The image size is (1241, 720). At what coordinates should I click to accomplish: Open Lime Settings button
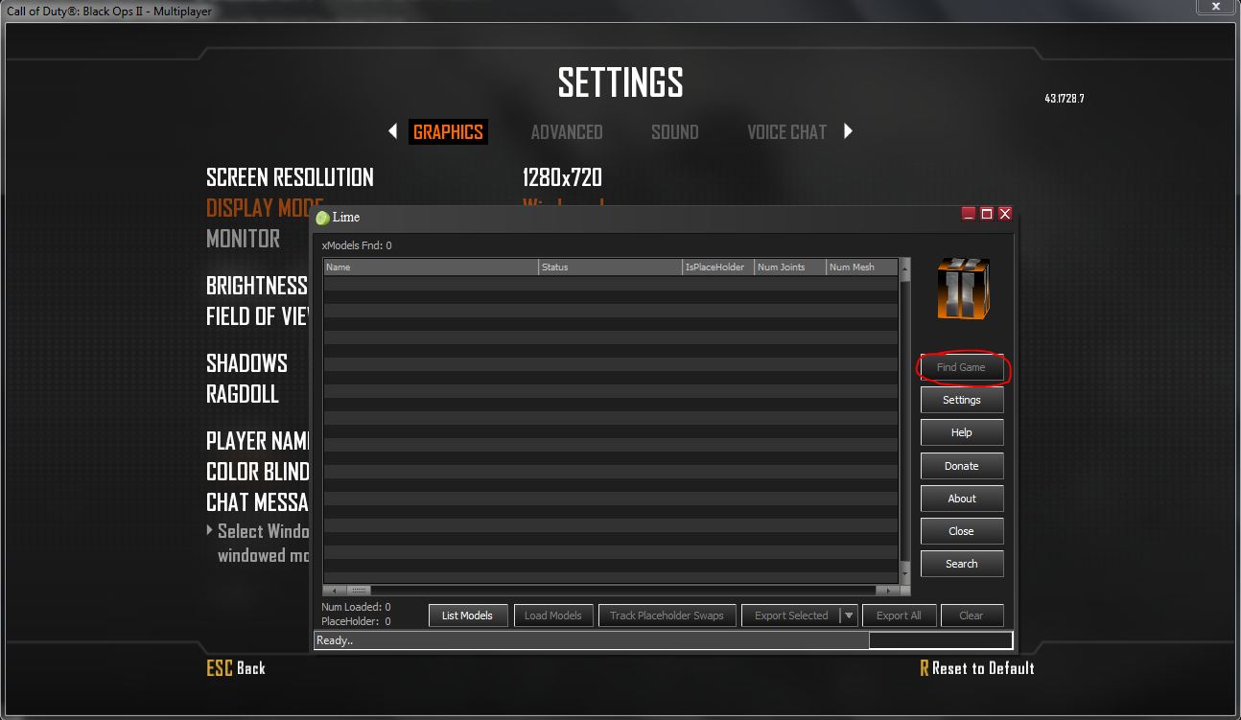962,400
